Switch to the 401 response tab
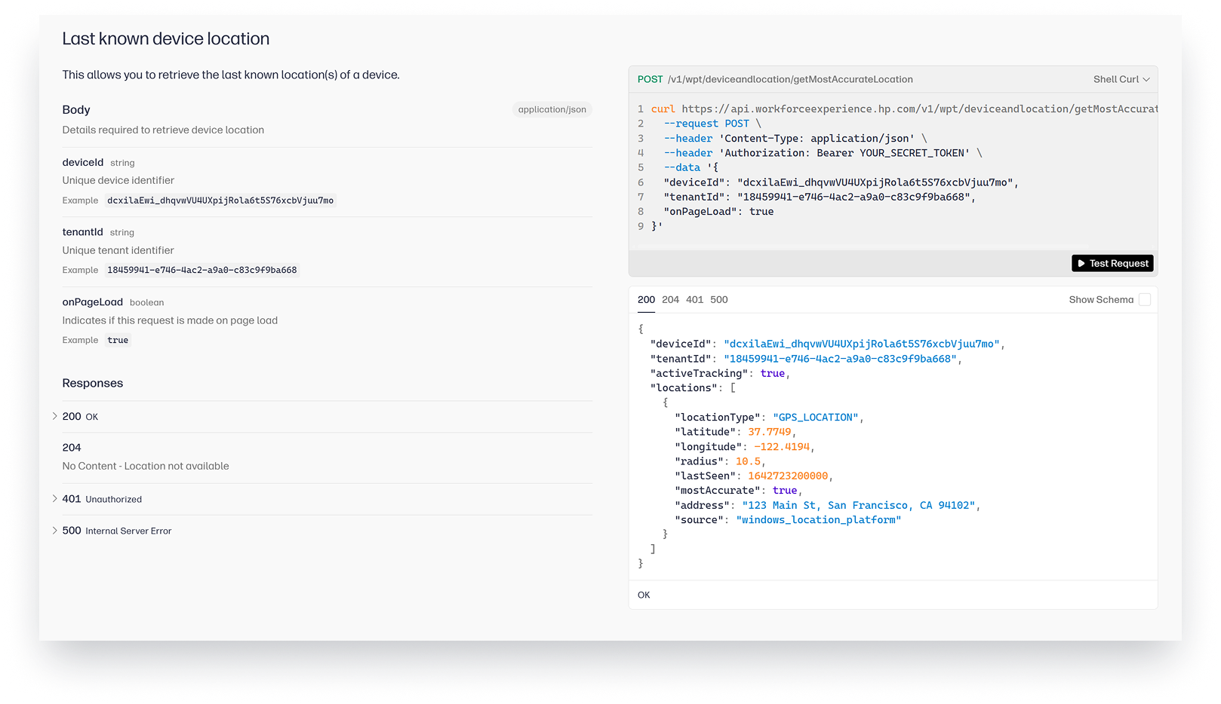1221x704 pixels. pyautogui.click(x=694, y=299)
